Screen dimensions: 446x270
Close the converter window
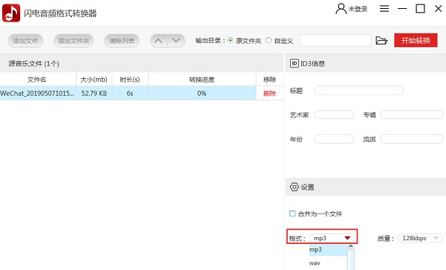[x=439, y=8]
